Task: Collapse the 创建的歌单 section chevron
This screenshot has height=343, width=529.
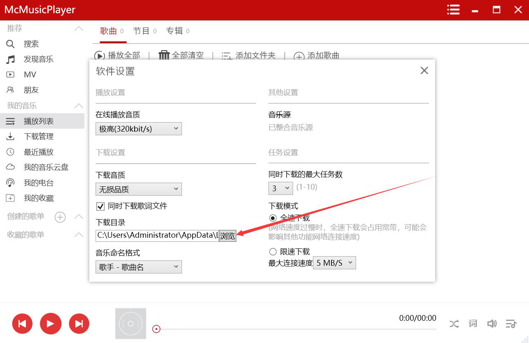Action: coord(79,217)
